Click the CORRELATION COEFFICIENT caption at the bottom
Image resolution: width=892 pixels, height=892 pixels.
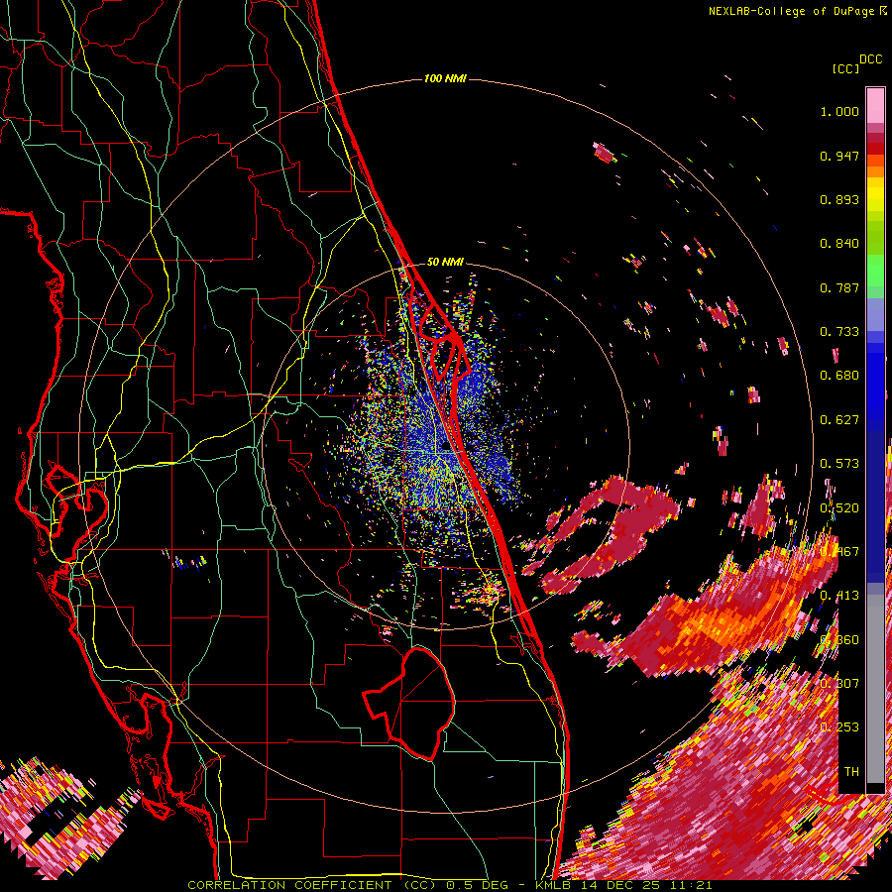tap(311, 885)
